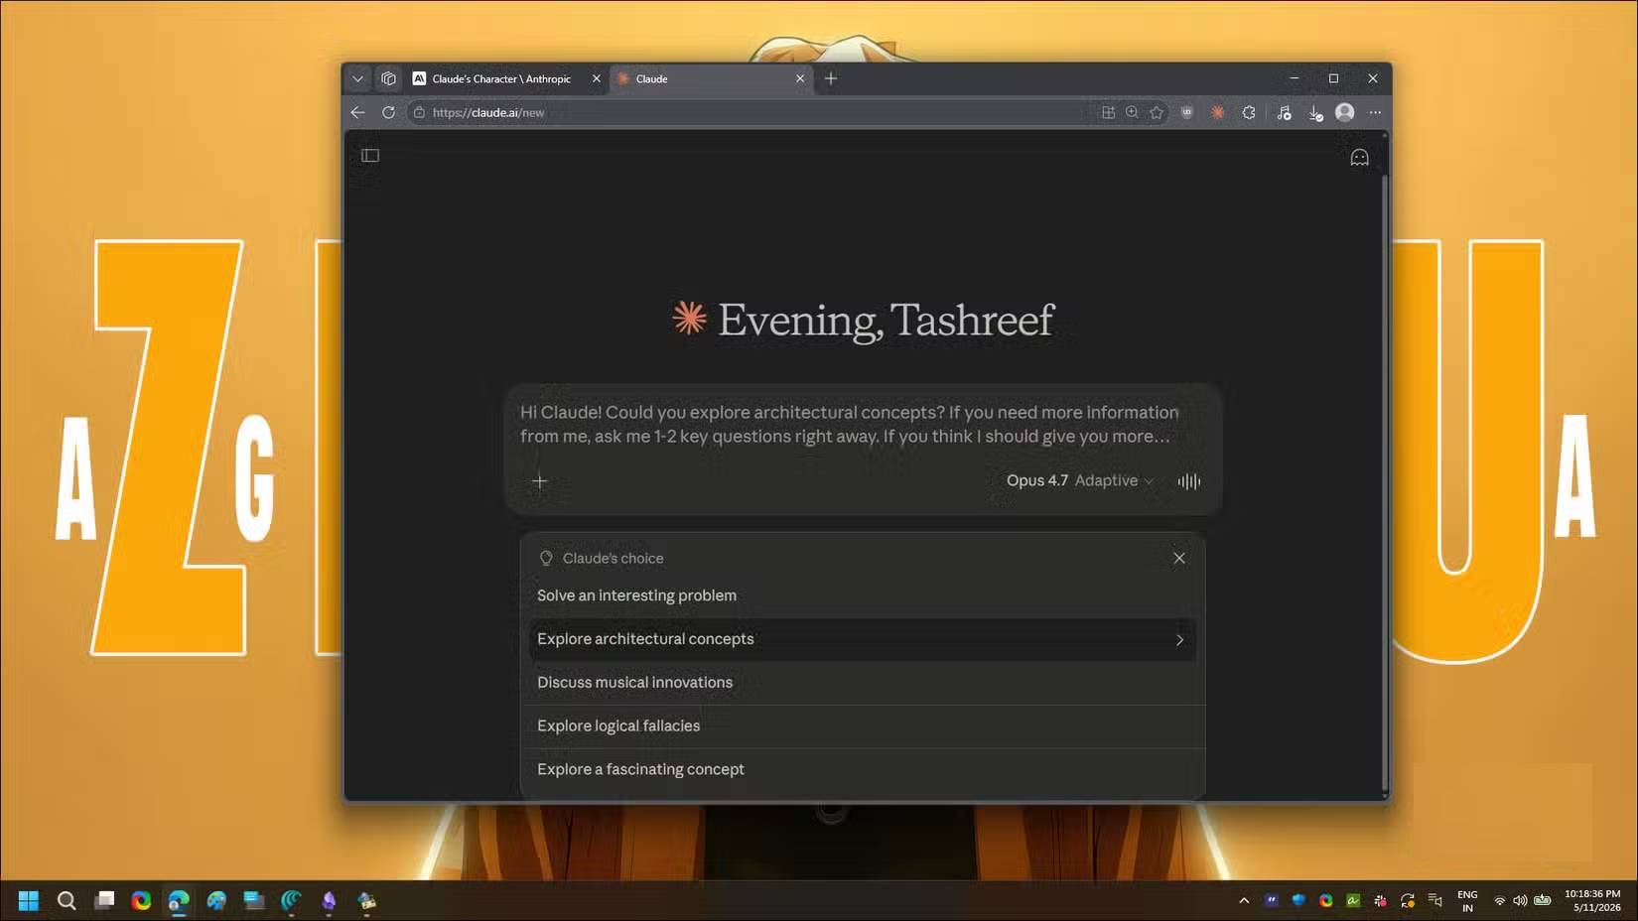Open the volume control in system tray
The image size is (1638, 921).
(1520, 900)
